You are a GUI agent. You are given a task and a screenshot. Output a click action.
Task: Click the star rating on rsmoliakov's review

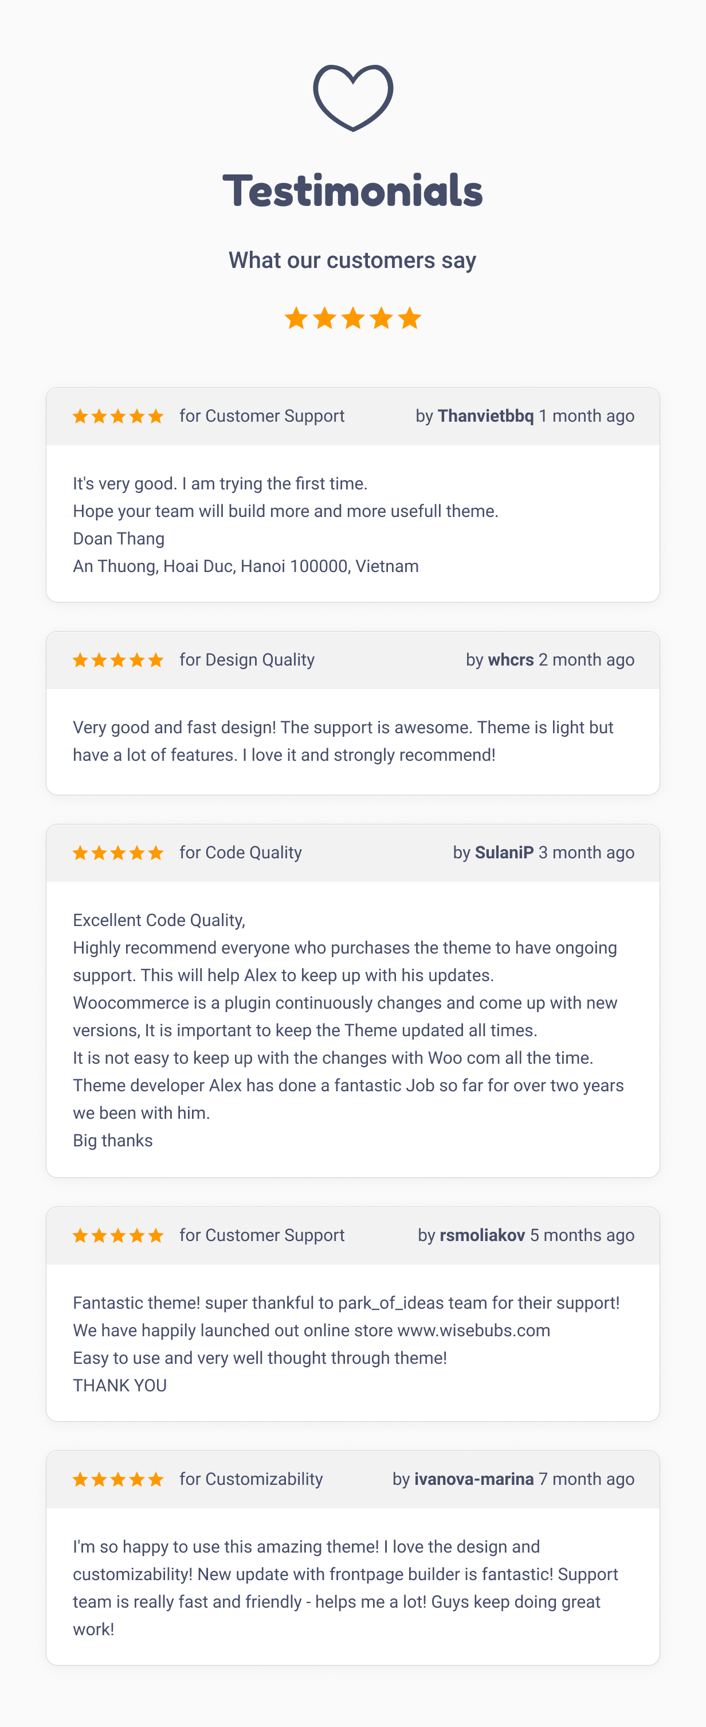(118, 1236)
